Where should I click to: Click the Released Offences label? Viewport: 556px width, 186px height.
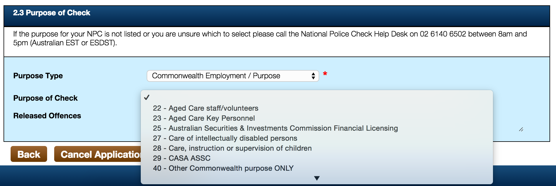47,116
